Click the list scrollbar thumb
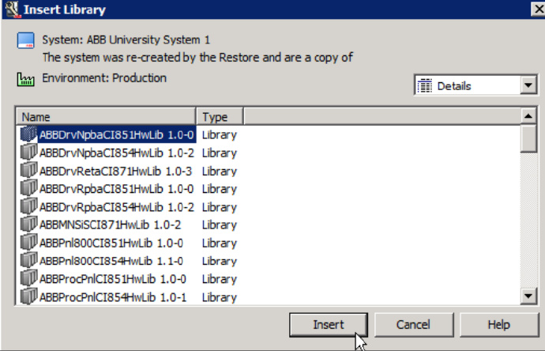This screenshot has width=545, height=351. tap(528, 138)
